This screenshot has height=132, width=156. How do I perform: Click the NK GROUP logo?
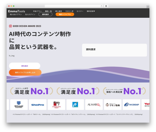[x=131, y=105]
